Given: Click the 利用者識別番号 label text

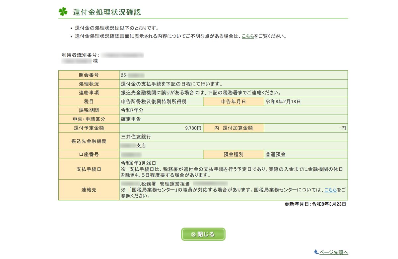Looking at the screenshot, I should [x=80, y=54].
